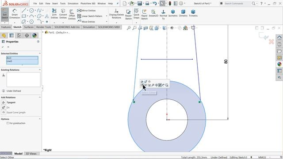Select Arc3 in Selected Entities list

tap(22, 58)
